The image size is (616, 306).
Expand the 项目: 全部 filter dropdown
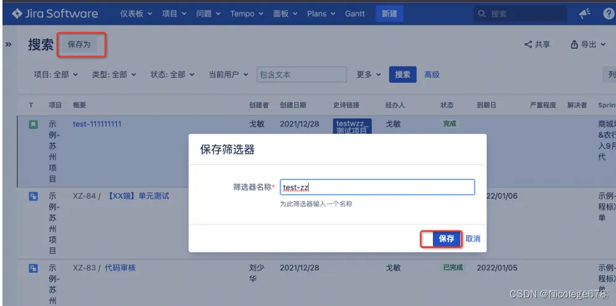tap(56, 75)
